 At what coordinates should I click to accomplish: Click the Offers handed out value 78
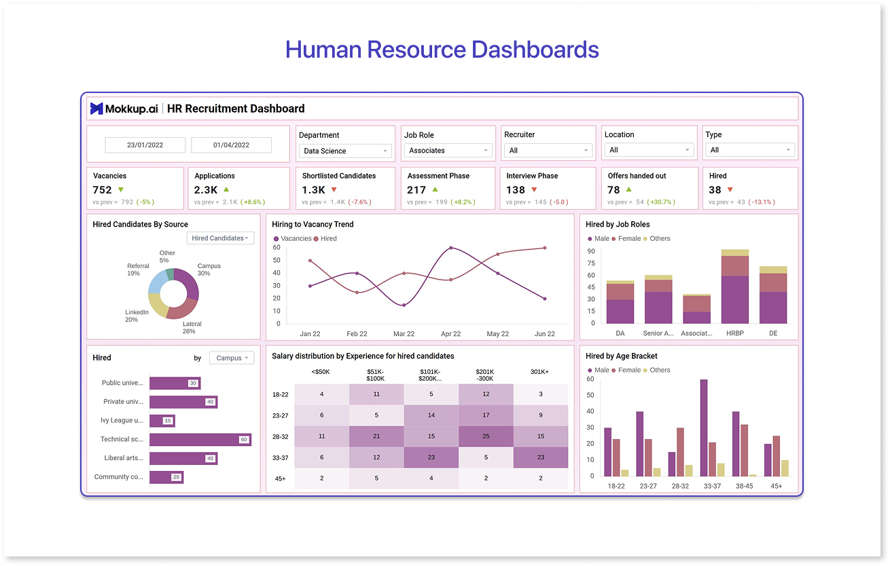(x=614, y=190)
